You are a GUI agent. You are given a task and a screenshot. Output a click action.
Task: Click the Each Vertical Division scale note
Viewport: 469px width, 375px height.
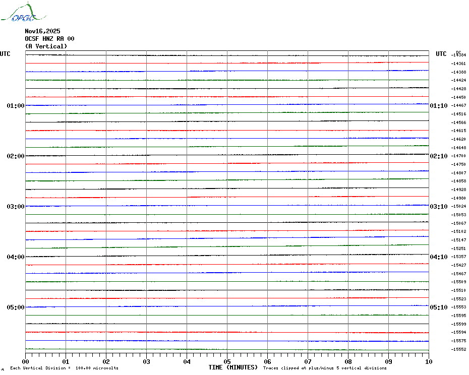(x=64, y=368)
